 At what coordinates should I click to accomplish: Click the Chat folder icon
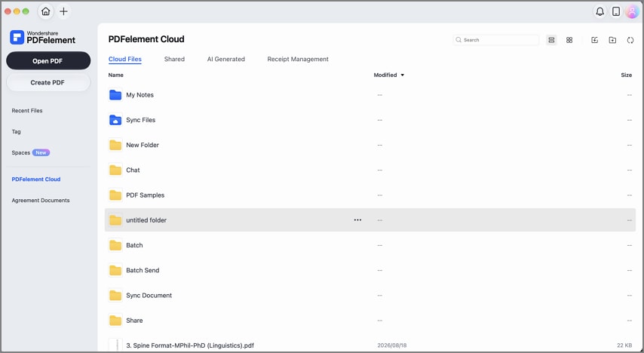115,170
